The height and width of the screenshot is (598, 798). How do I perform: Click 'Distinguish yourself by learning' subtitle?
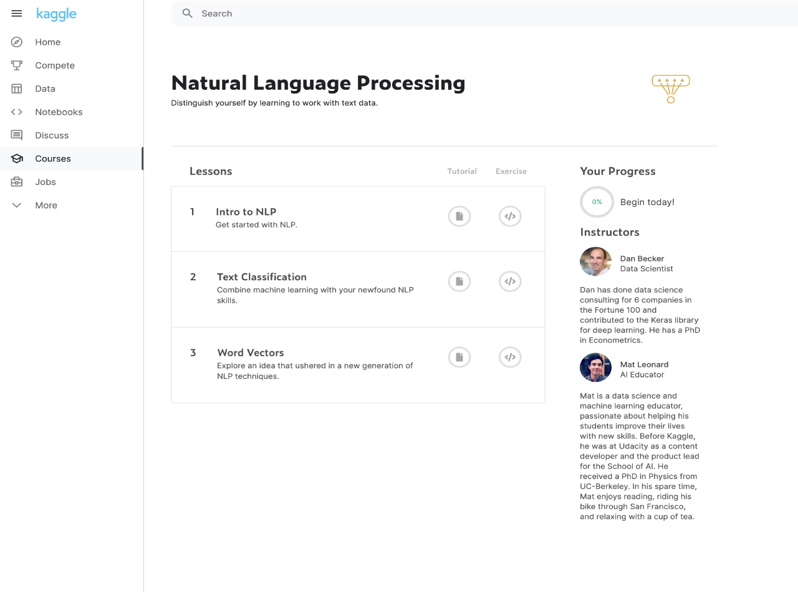tap(274, 103)
